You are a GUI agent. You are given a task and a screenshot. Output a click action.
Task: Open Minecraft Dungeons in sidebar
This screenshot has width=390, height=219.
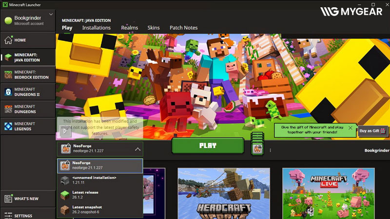(x=28, y=109)
